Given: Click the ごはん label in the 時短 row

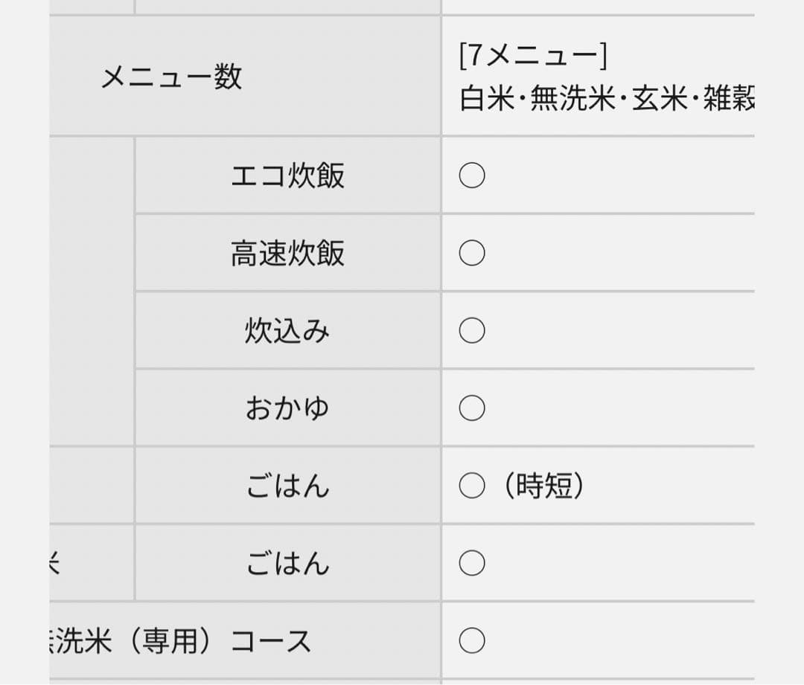Looking at the screenshot, I should 287,486.
